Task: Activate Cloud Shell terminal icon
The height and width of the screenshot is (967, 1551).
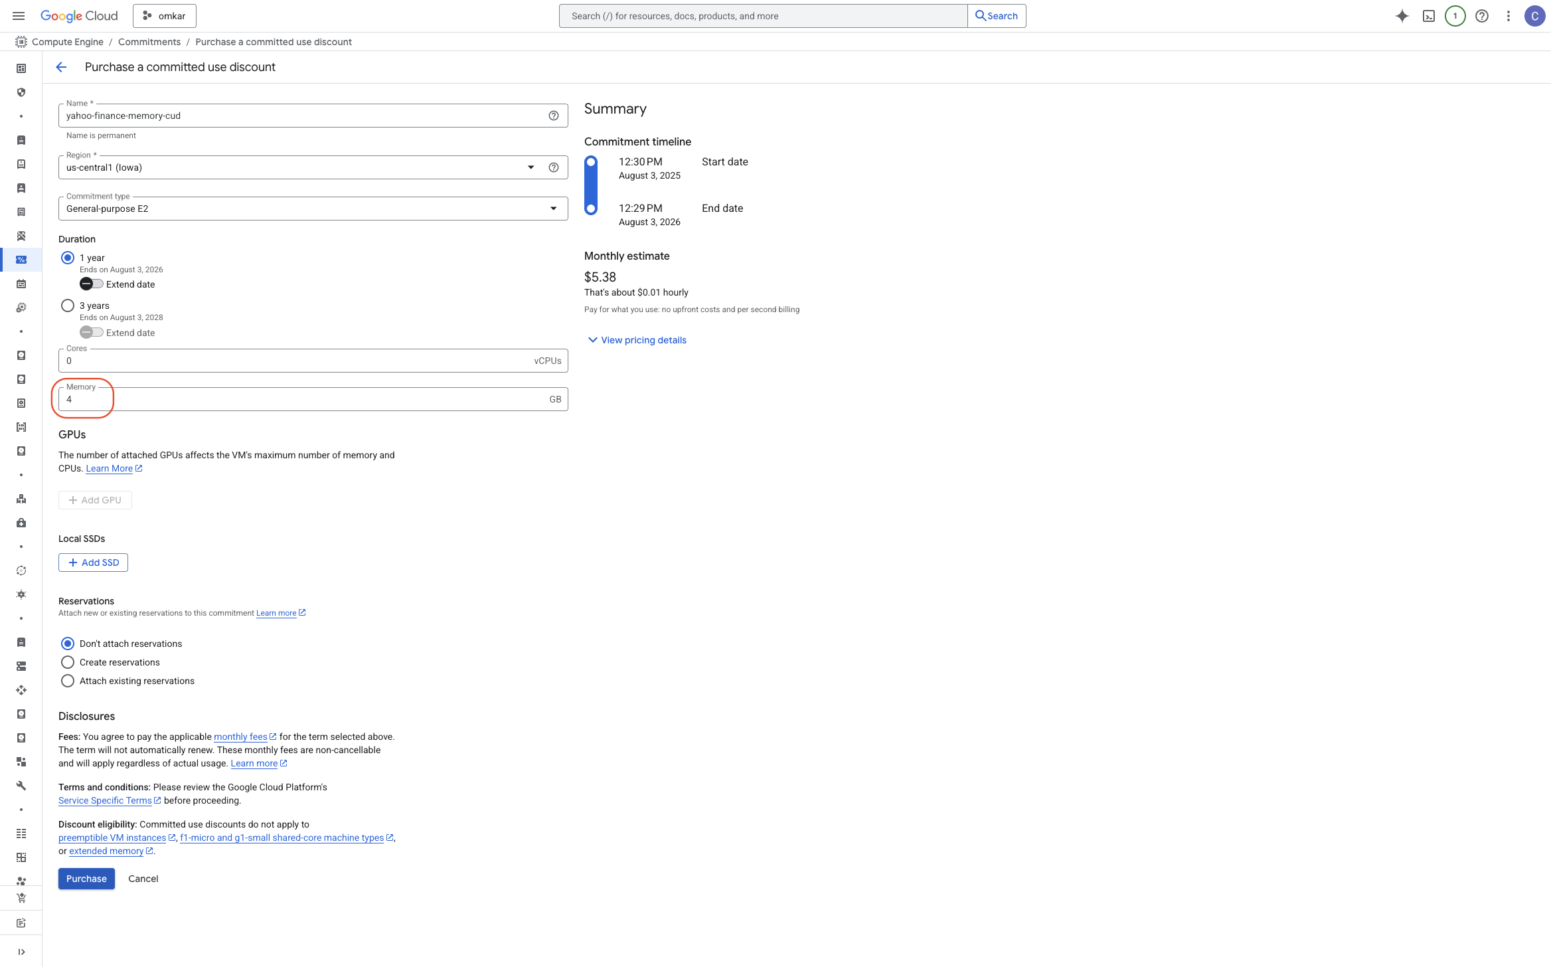Action: pyautogui.click(x=1429, y=16)
